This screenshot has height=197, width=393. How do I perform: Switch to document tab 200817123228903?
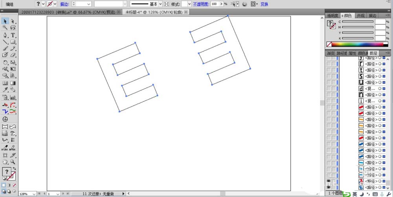(69, 12)
